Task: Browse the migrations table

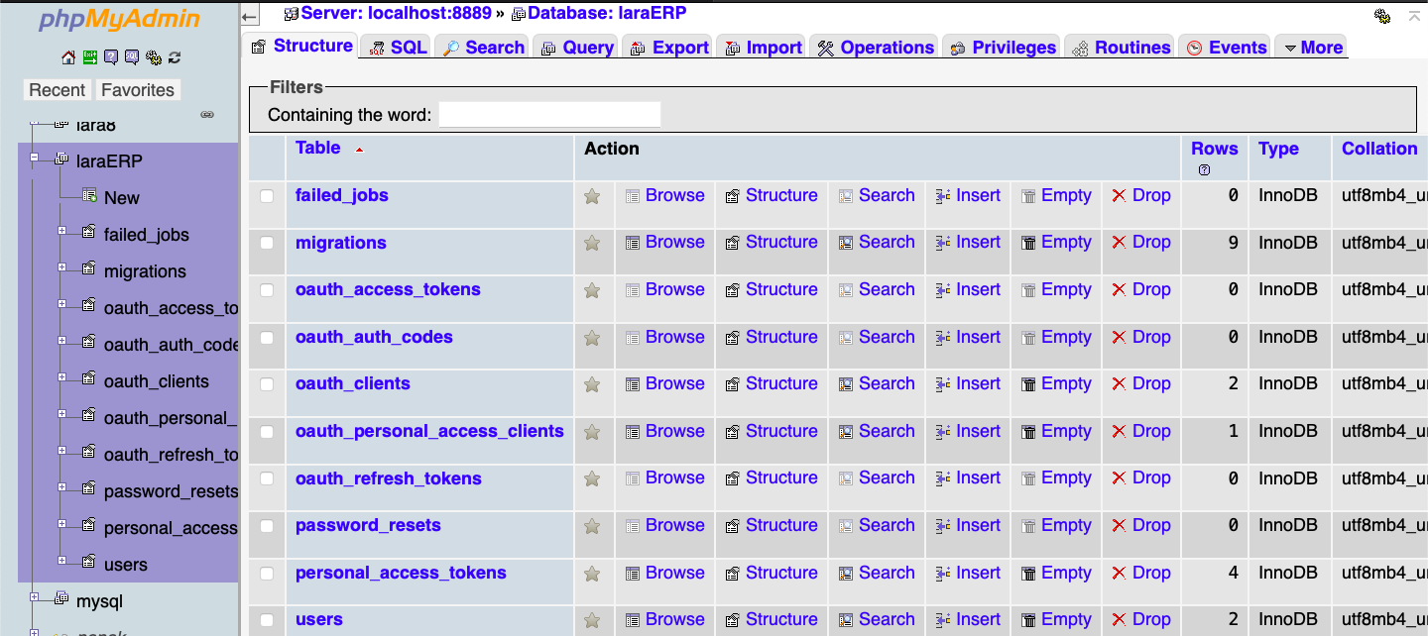Action: pyautogui.click(x=664, y=242)
